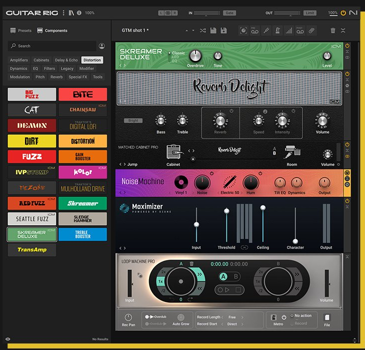The width and height of the screenshot is (365, 350).
Task: Toggle NoiseMachine power button
Action: click(347, 172)
